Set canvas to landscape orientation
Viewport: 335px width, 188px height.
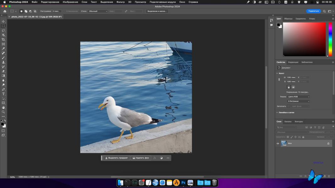293,87
